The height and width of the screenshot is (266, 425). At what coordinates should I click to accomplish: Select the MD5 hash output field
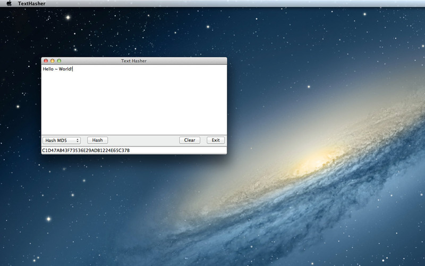[134, 150]
